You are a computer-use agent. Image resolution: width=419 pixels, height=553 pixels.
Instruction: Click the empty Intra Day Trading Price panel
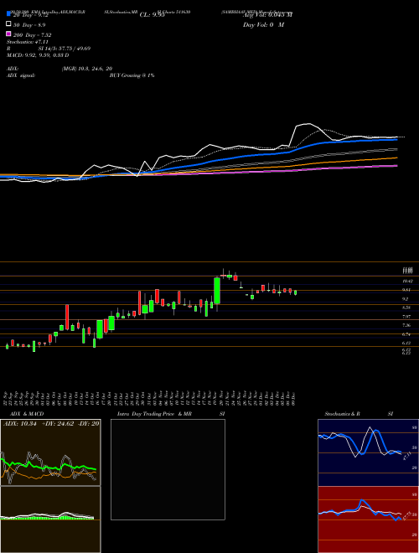[168, 469]
